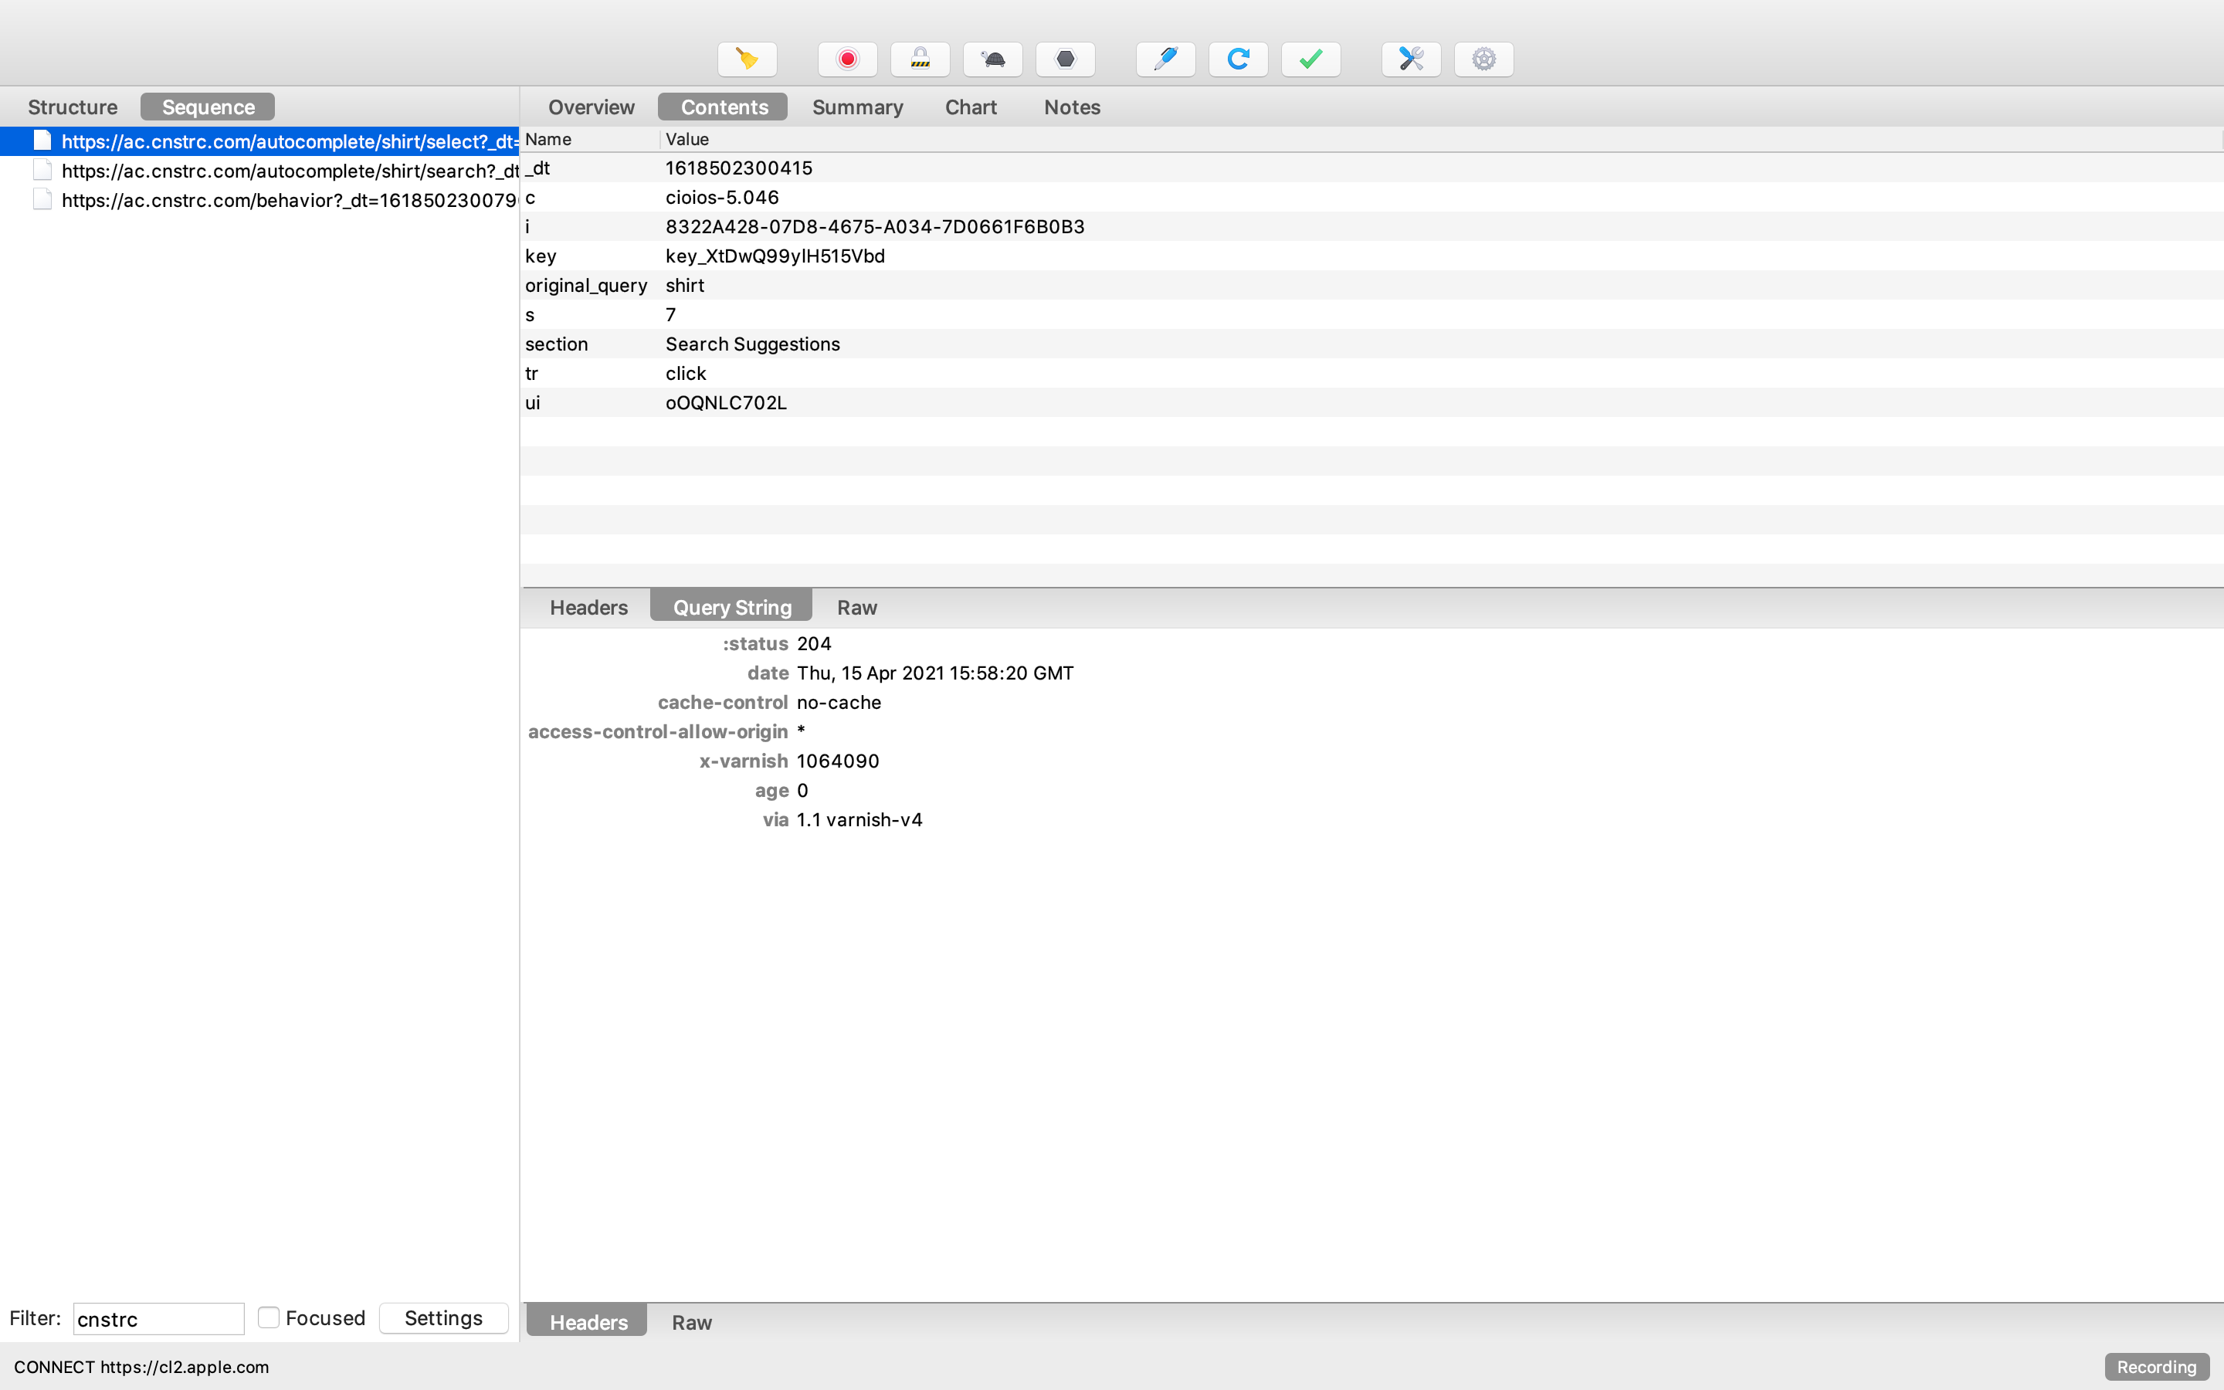The image size is (2224, 1390).
Task: Open the filter Settings button
Action: tap(443, 1317)
